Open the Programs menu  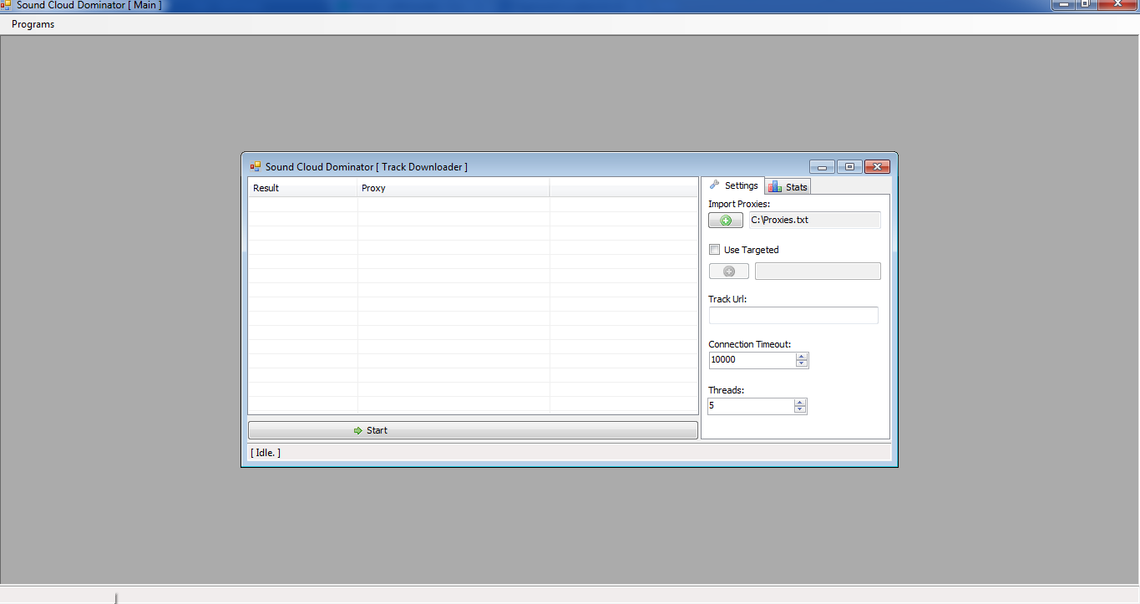pyautogui.click(x=33, y=24)
